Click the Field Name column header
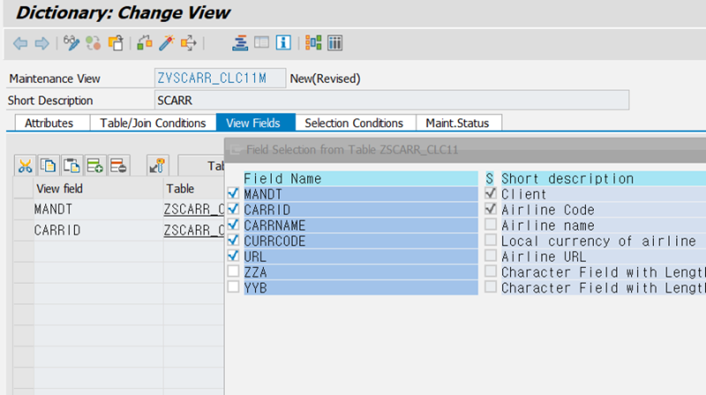The image size is (706, 395). [x=361, y=179]
